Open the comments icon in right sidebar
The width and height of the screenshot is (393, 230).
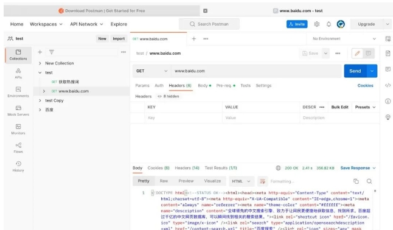388,69
